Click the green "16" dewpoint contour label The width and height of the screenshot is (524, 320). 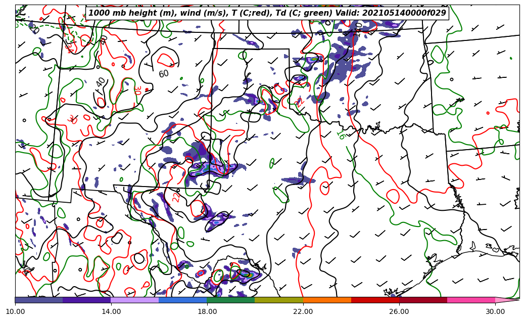[341, 135]
